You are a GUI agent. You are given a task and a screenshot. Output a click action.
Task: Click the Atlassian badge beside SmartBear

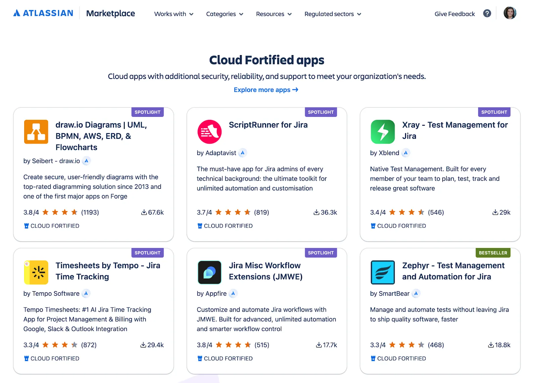[x=416, y=293]
